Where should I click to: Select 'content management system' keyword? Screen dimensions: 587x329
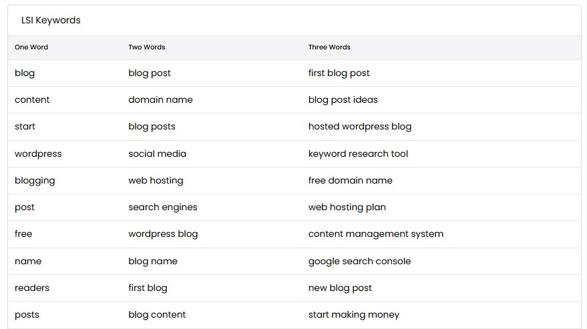(x=376, y=234)
